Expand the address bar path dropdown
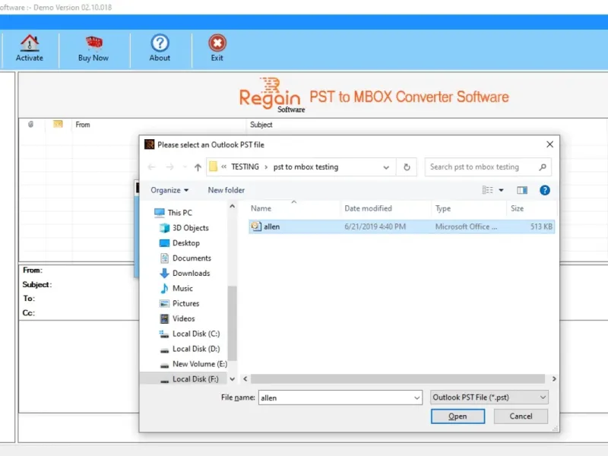The image size is (608, 456). (386, 167)
